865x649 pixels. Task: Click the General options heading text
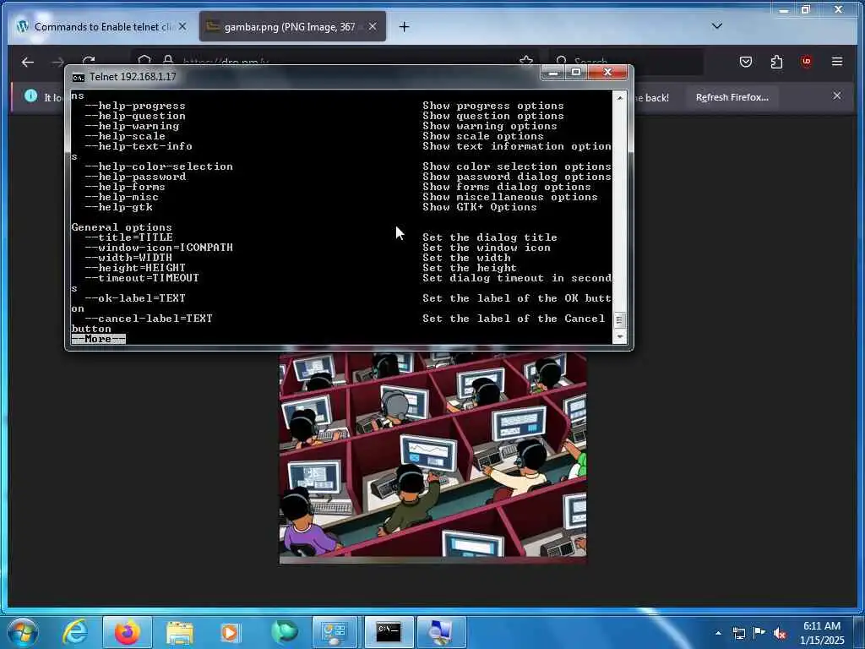coord(122,227)
